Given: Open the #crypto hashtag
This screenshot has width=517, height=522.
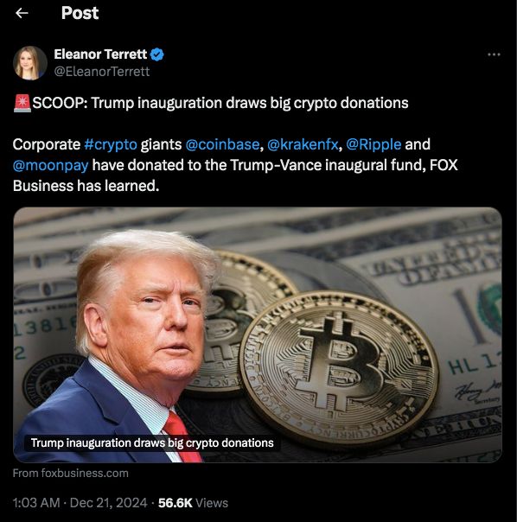Looking at the screenshot, I should 111,144.
